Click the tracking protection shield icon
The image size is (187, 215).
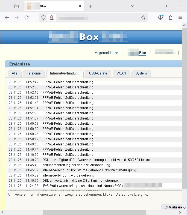point(43,17)
